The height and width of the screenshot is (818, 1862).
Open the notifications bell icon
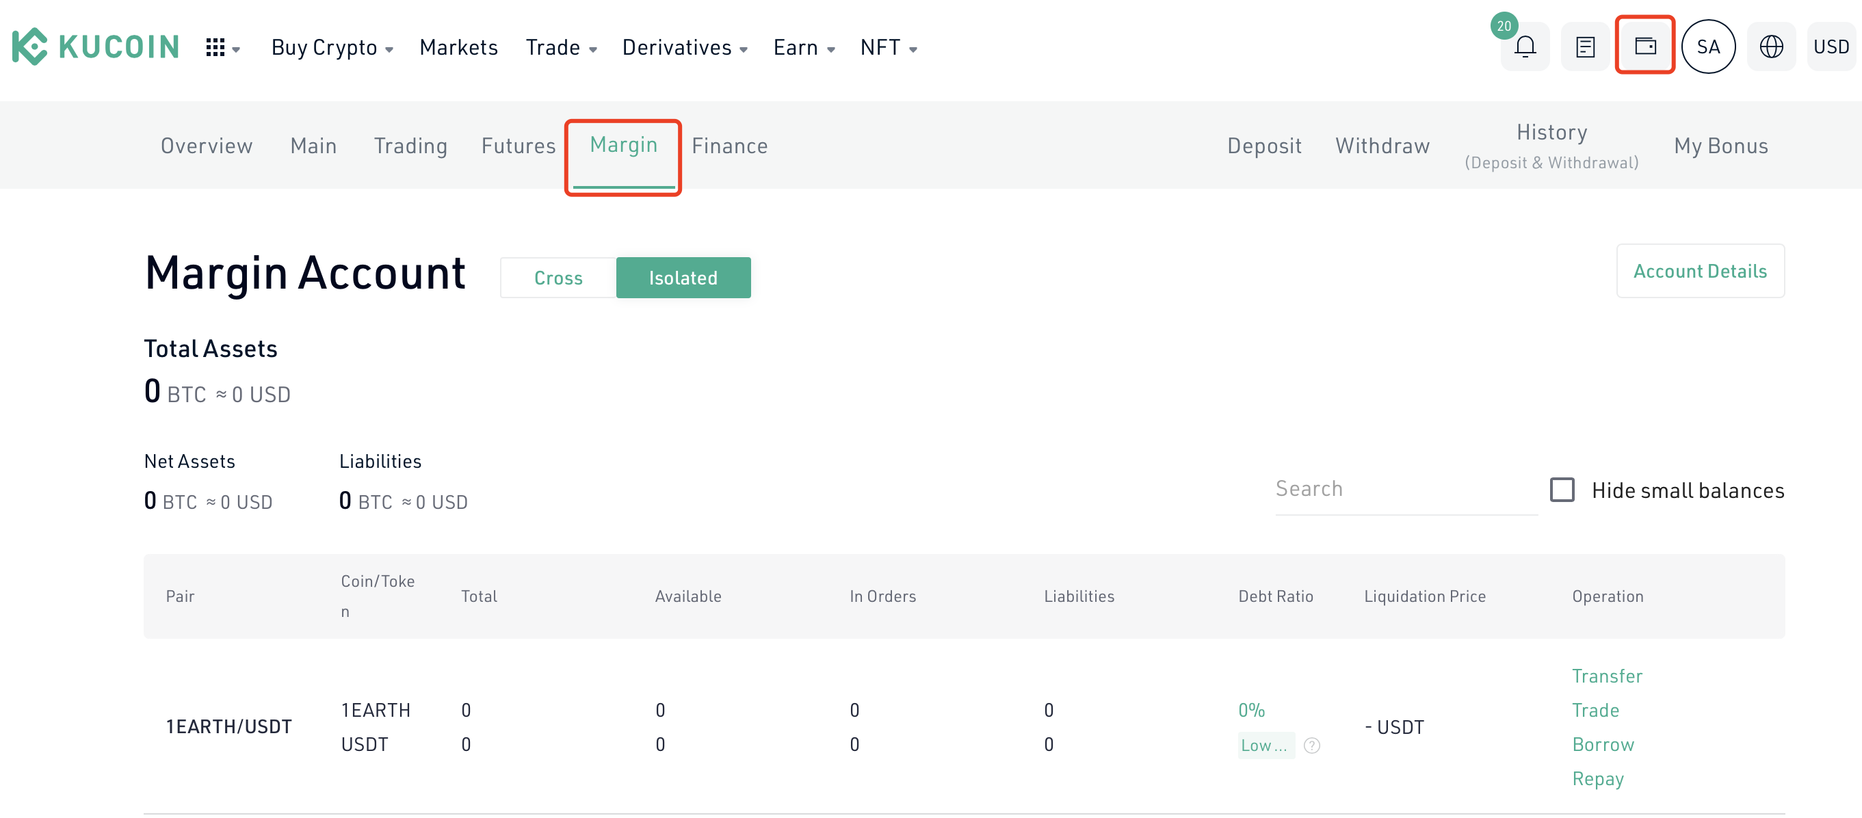click(x=1525, y=47)
